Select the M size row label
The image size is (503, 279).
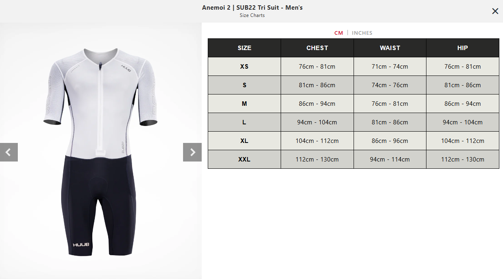[244, 104]
